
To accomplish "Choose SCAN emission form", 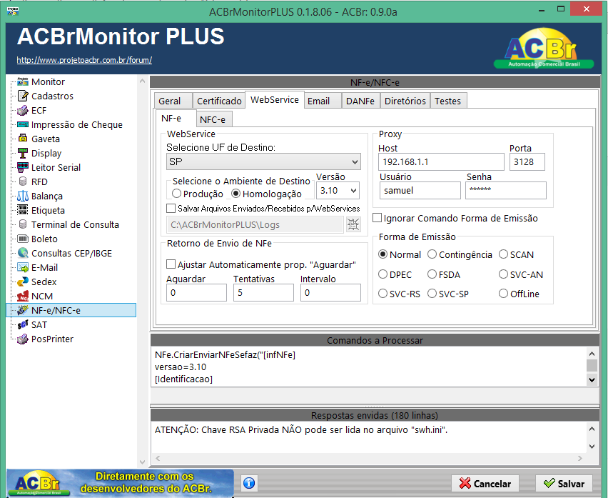I will [x=503, y=254].
